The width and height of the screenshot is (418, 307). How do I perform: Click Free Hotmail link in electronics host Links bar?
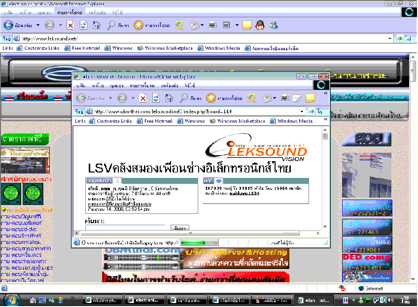click(x=82, y=48)
